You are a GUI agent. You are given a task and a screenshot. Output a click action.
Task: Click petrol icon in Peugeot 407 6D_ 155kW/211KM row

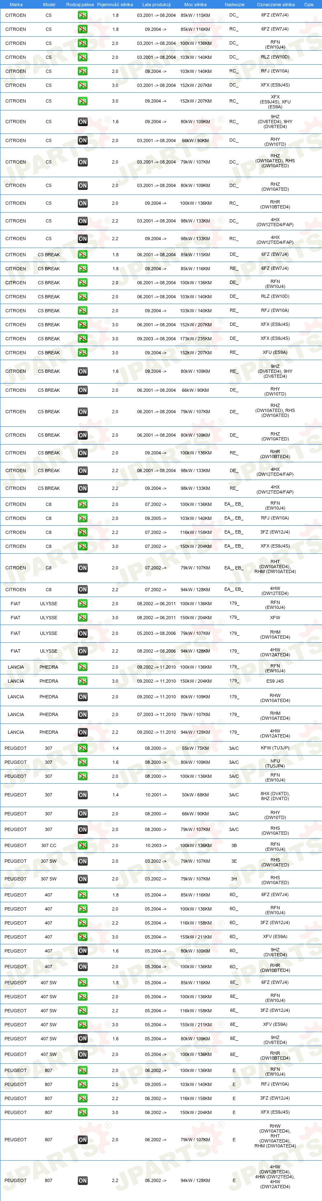click(82, 936)
